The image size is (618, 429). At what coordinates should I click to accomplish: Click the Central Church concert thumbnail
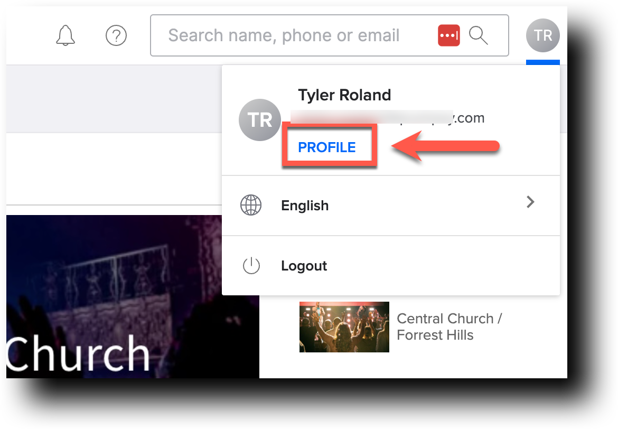coord(344,327)
